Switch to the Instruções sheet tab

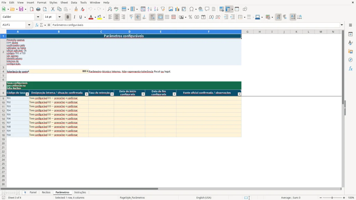[80, 192]
